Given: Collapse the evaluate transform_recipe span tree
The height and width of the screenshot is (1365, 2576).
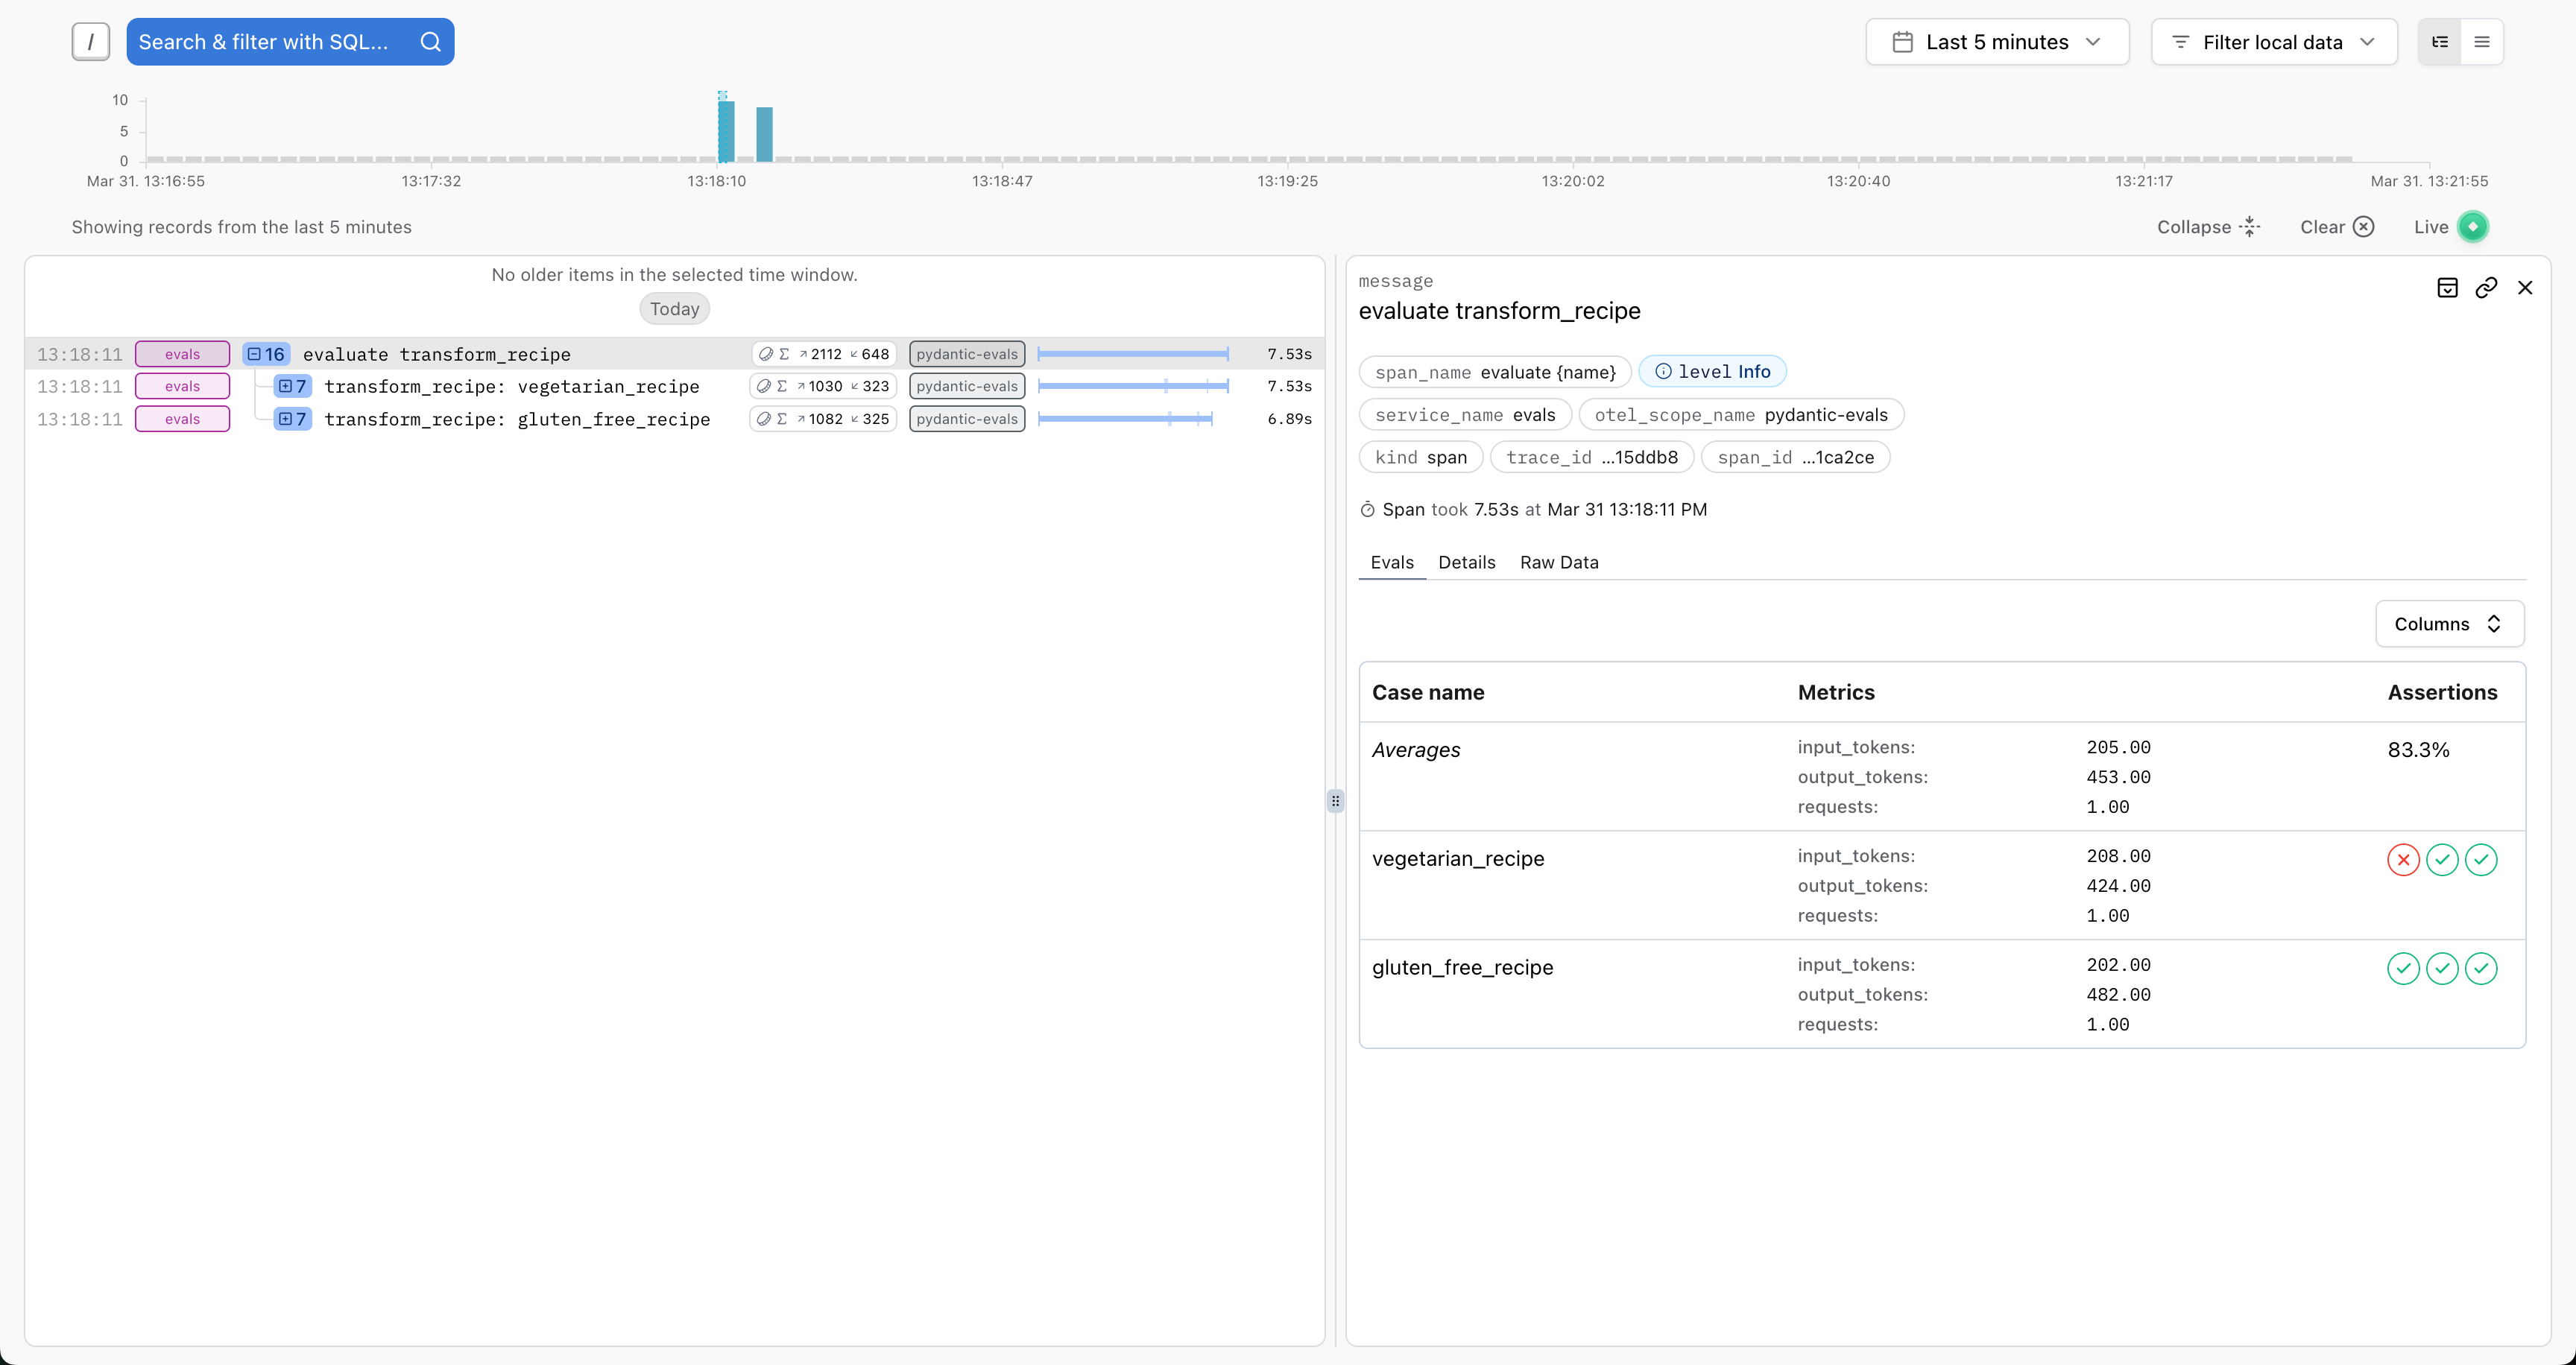Looking at the screenshot, I should 255,354.
